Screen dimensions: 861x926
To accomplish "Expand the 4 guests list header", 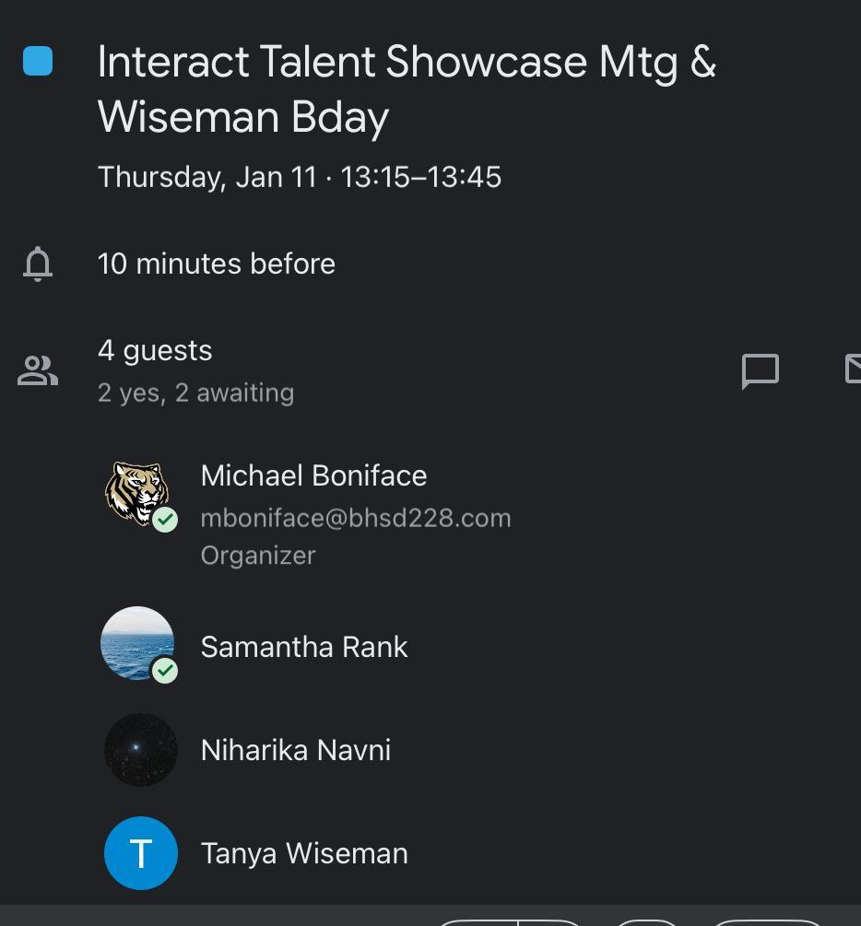I will click(155, 351).
